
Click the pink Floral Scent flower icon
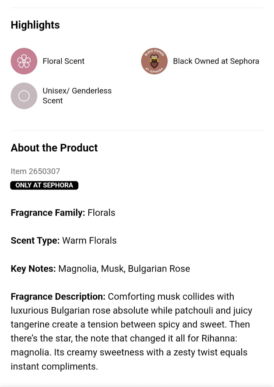[24, 61]
